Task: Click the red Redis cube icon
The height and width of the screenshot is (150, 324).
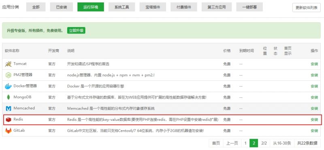Action: tap(8, 120)
